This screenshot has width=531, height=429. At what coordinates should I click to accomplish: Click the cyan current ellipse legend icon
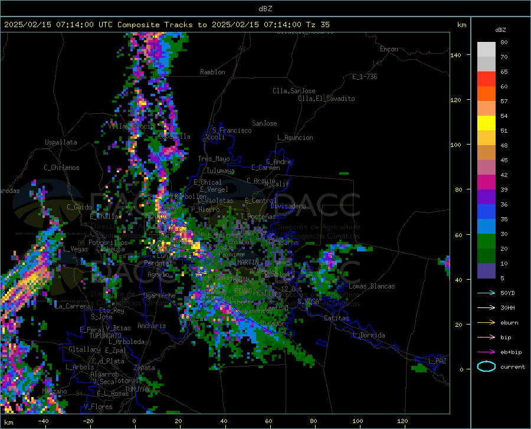[x=486, y=366]
